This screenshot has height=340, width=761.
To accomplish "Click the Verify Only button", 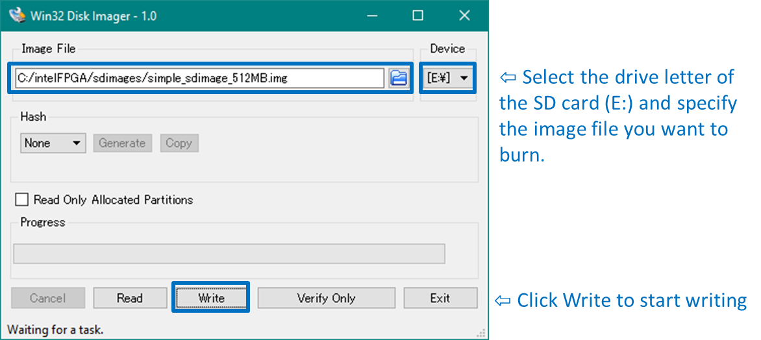I will click(x=326, y=298).
